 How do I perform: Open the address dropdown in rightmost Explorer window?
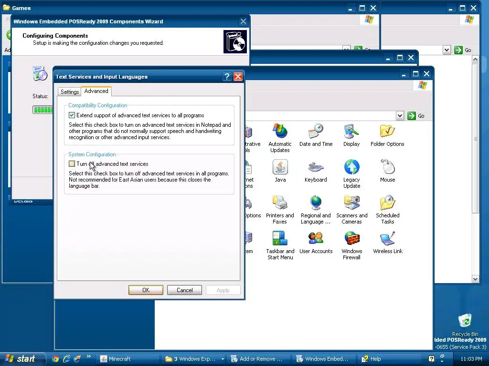(x=446, y=50)
